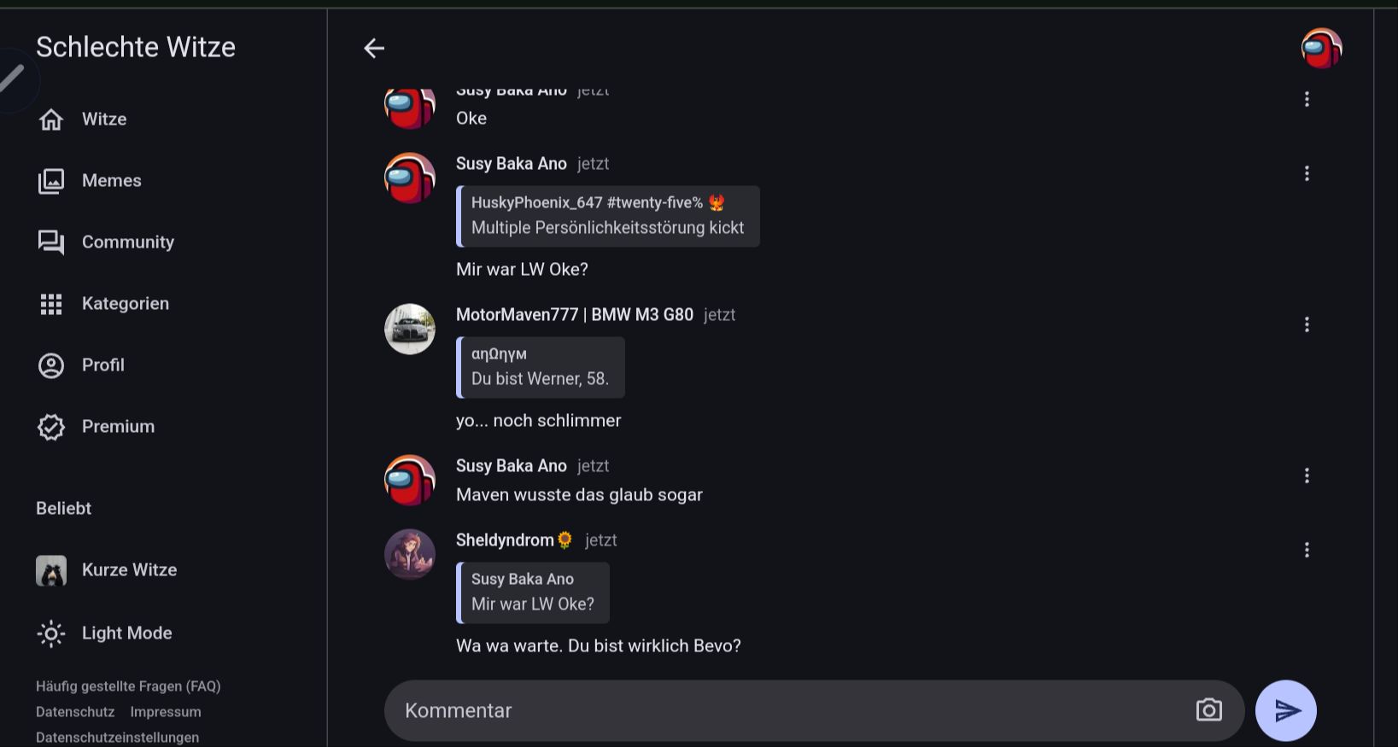Click the camera icon in comment field

[x=1208, y=710]
